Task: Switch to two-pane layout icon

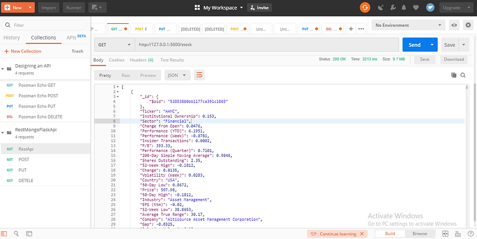Action: point(445,234)
